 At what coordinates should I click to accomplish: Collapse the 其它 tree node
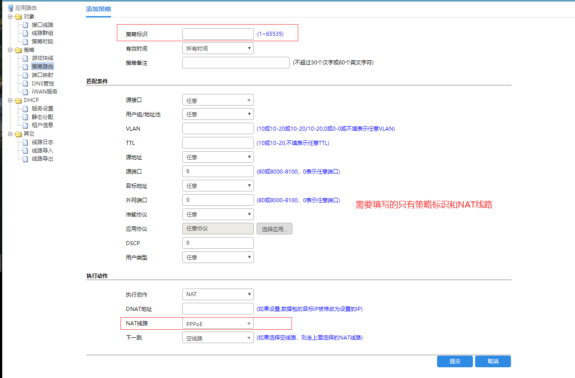pyautogui.click(x=10, y=134)
